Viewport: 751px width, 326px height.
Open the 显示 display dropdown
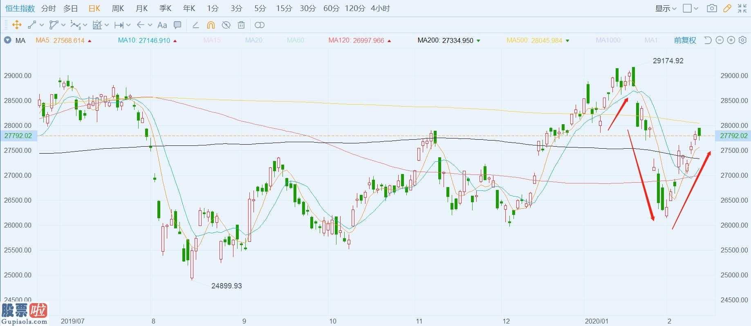[666, 8]
